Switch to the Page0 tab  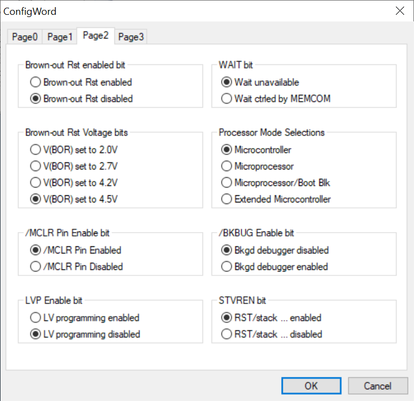pyautogui.click(x=25, y=37)
